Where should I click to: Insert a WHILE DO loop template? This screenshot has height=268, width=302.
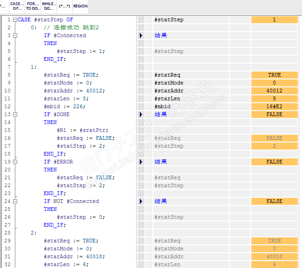tap(49, 6)
